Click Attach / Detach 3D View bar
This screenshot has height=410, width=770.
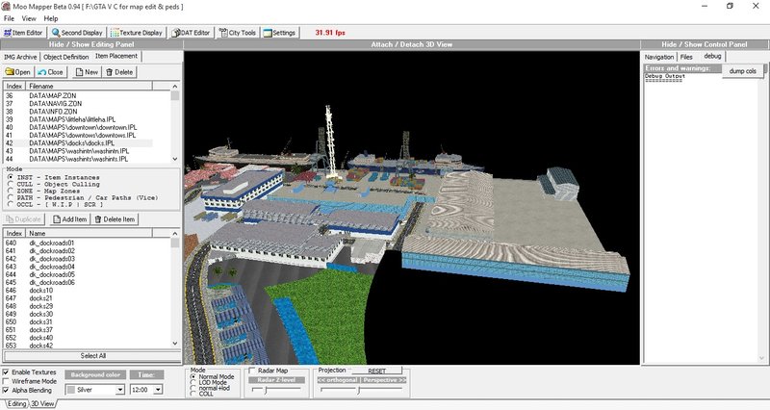coord(412,44)
